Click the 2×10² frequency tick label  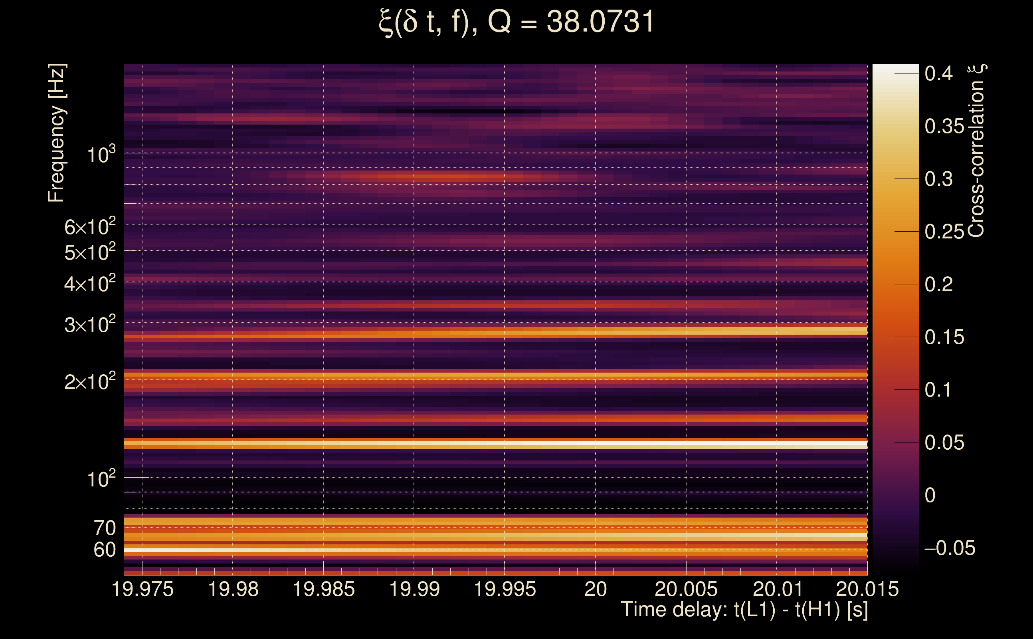click(90, 382)
